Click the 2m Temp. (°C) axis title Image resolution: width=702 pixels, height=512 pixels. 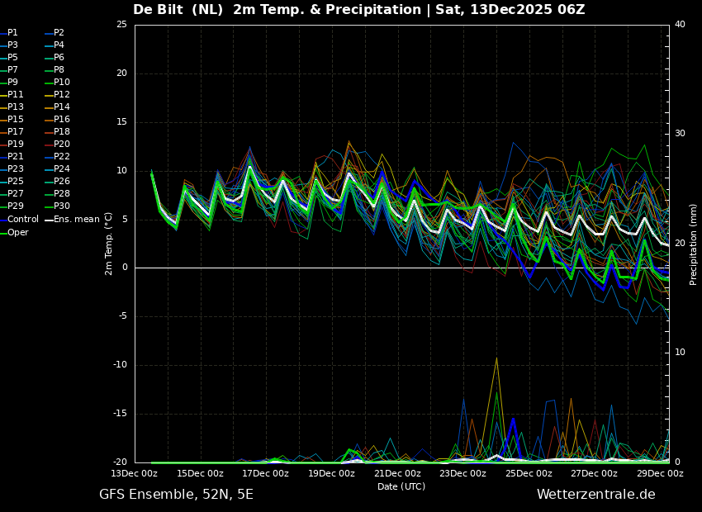pyautogui.click(x=109, y=244)
